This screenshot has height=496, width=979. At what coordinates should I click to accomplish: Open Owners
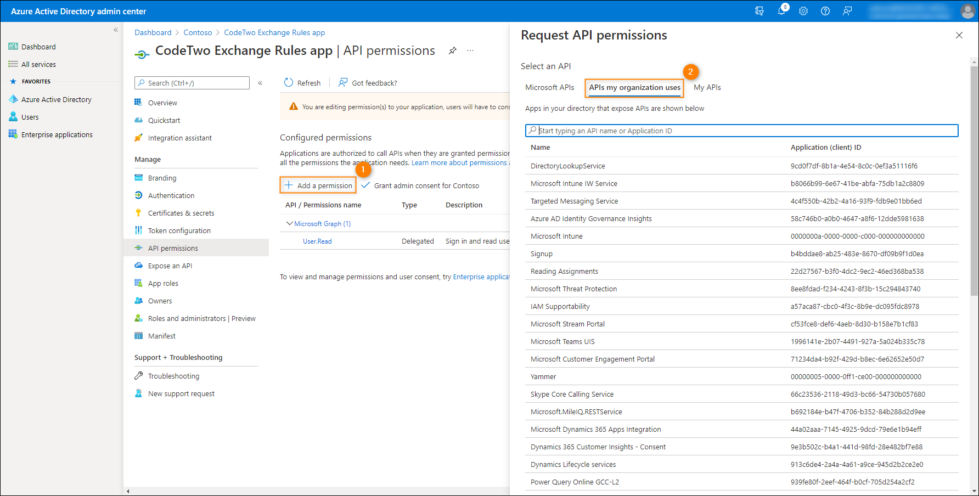[160, 301]
